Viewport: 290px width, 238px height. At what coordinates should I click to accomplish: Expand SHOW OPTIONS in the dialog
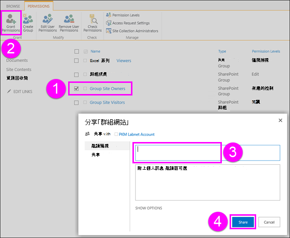[x=149, y=208]
